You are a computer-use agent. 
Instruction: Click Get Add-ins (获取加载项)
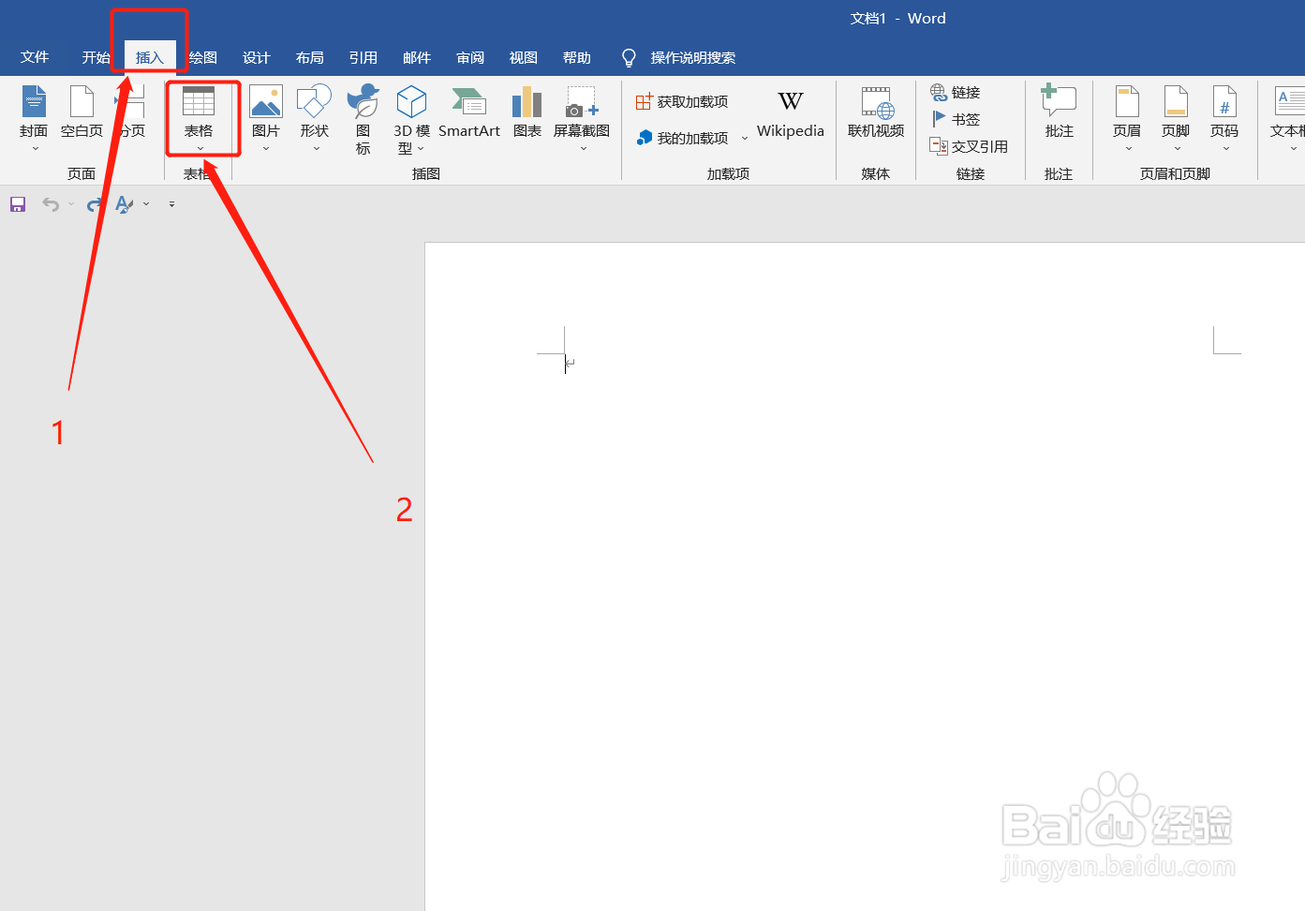click(x=682, y=101)
